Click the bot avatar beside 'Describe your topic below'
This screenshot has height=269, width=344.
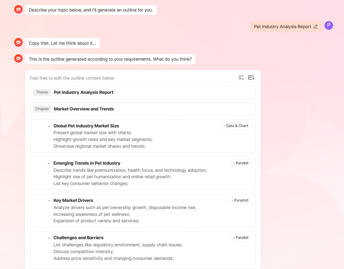point(18,9)
